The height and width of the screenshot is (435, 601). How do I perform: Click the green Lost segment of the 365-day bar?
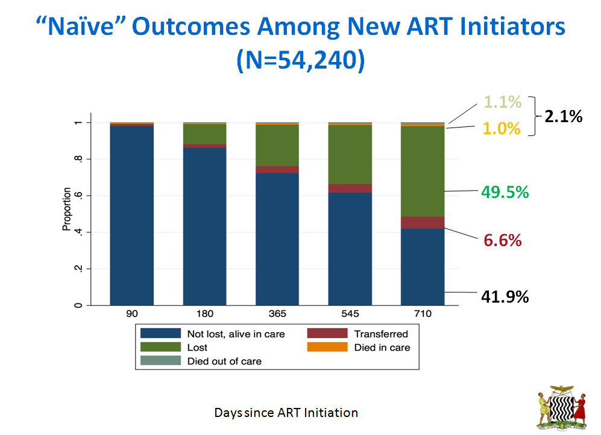coord(277,146)
